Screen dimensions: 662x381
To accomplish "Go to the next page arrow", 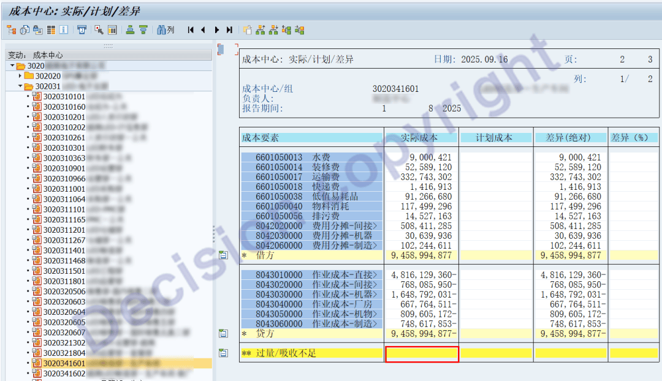I will 216,29.
